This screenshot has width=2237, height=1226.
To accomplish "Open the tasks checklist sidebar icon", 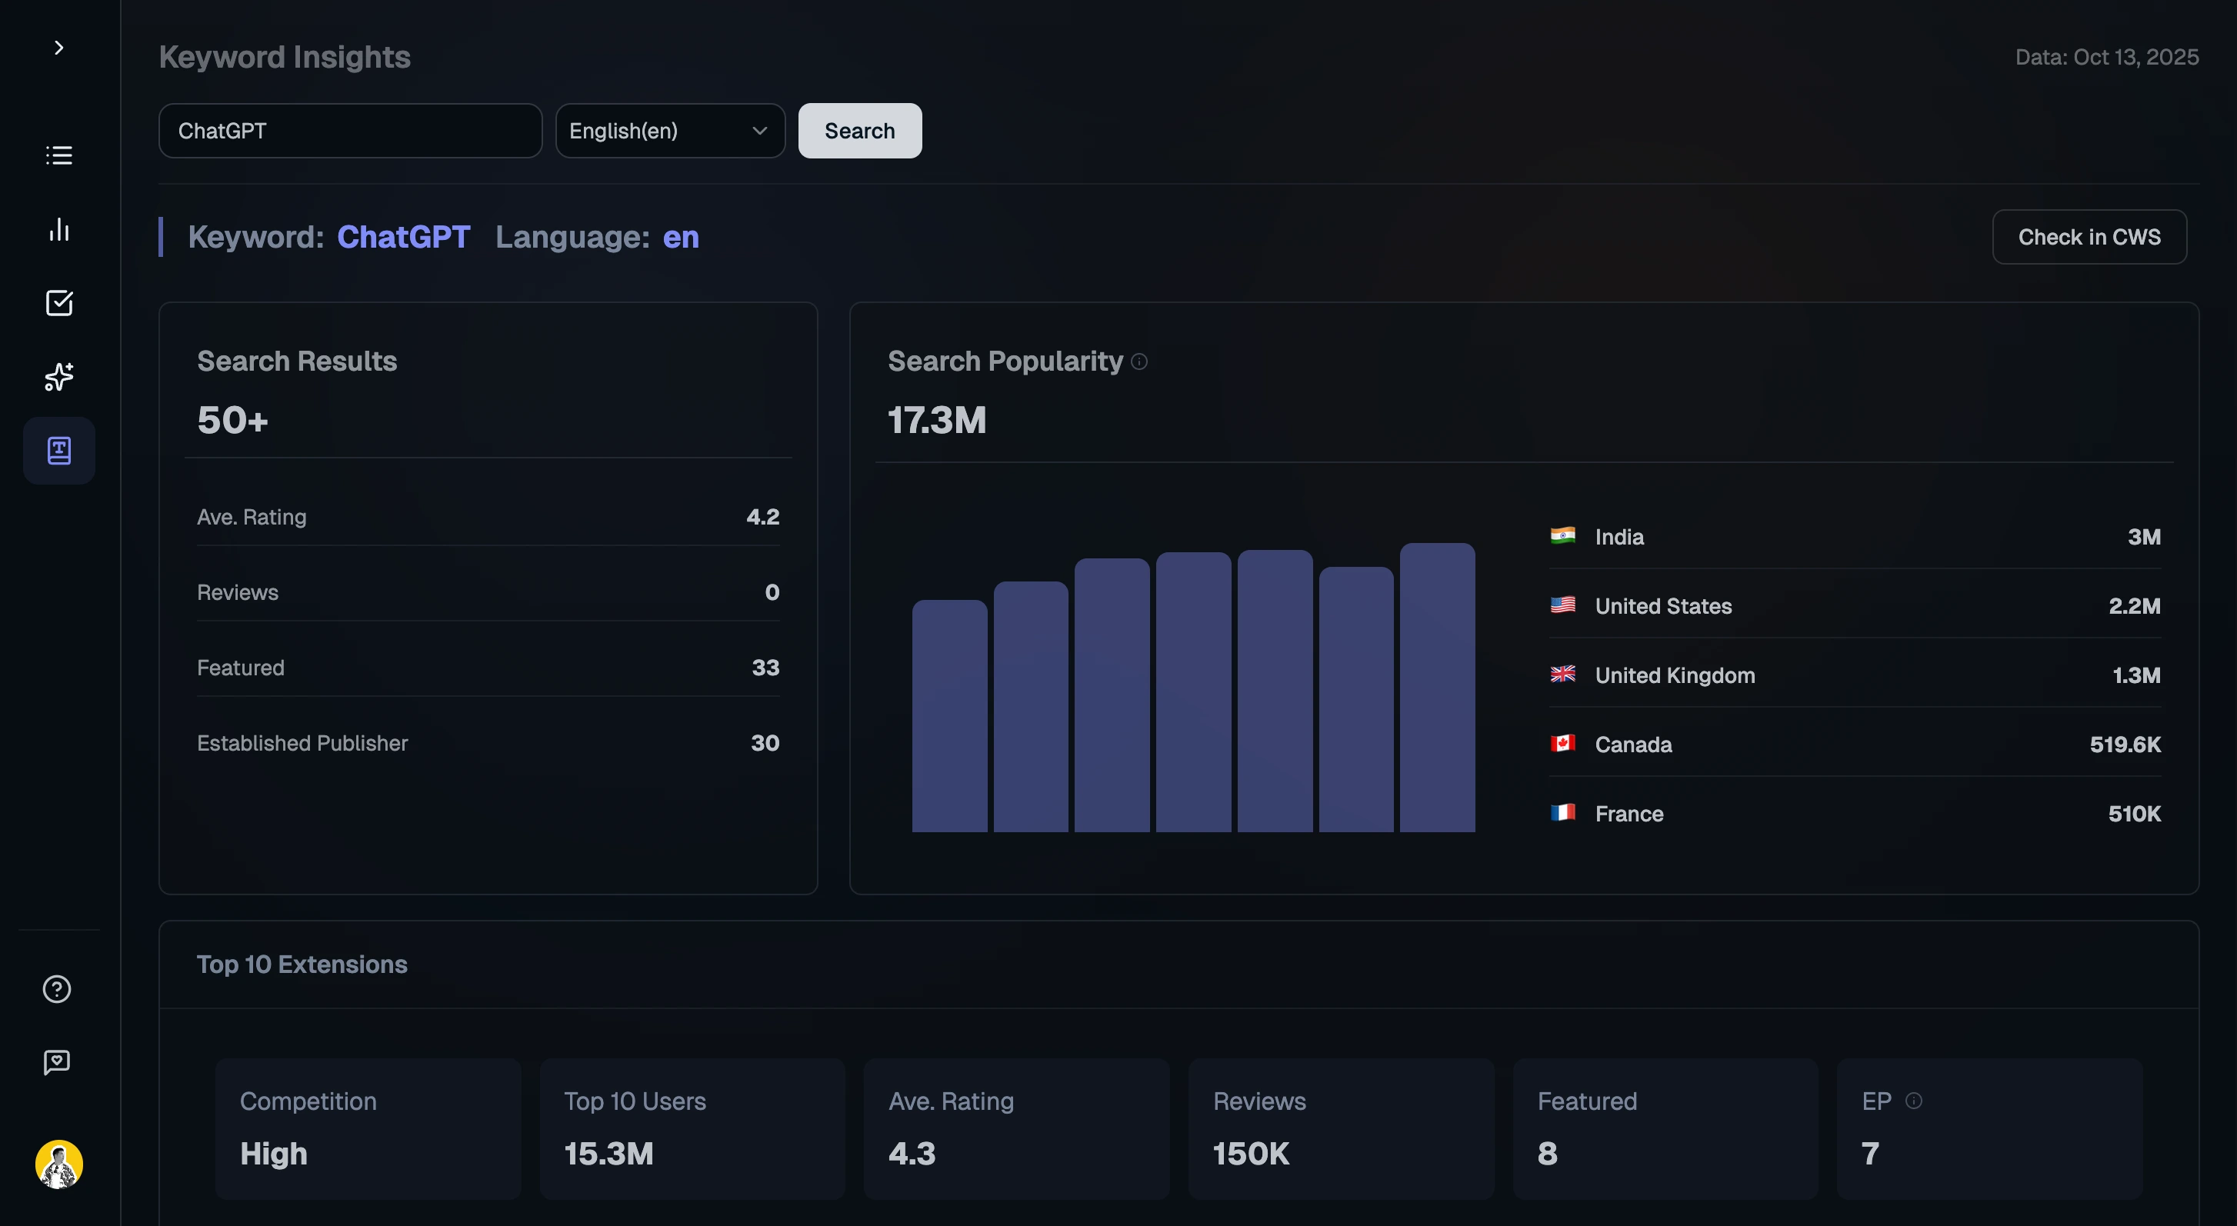I will click(x=58, y=303).
